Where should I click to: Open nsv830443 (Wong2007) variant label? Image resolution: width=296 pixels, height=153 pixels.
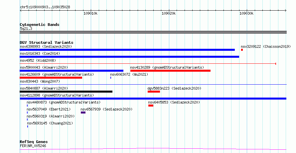pos(40,81)
